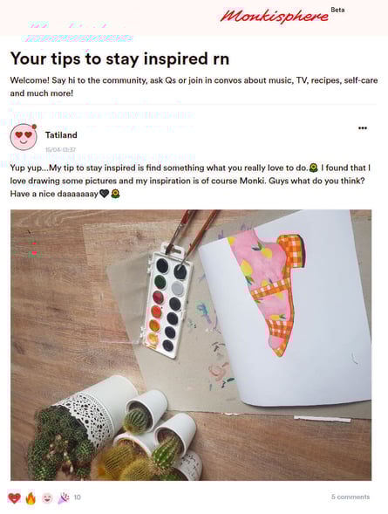React with the party popper emoji
Viewport: 388px width, 514px height.
[x=64, y=498]
